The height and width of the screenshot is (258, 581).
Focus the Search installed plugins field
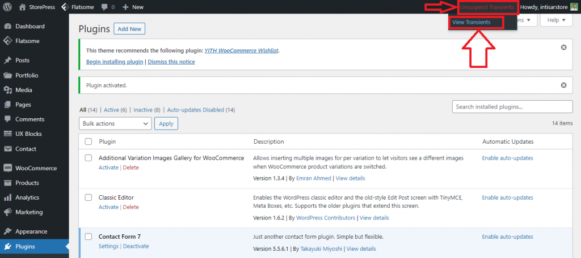pyautogui.click(x=512, y=107)
